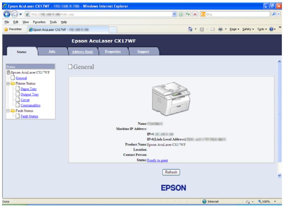Screen dimensions: 283x206
Task: Click the blue Help question mark icon
Action: (x=272, y=29)
